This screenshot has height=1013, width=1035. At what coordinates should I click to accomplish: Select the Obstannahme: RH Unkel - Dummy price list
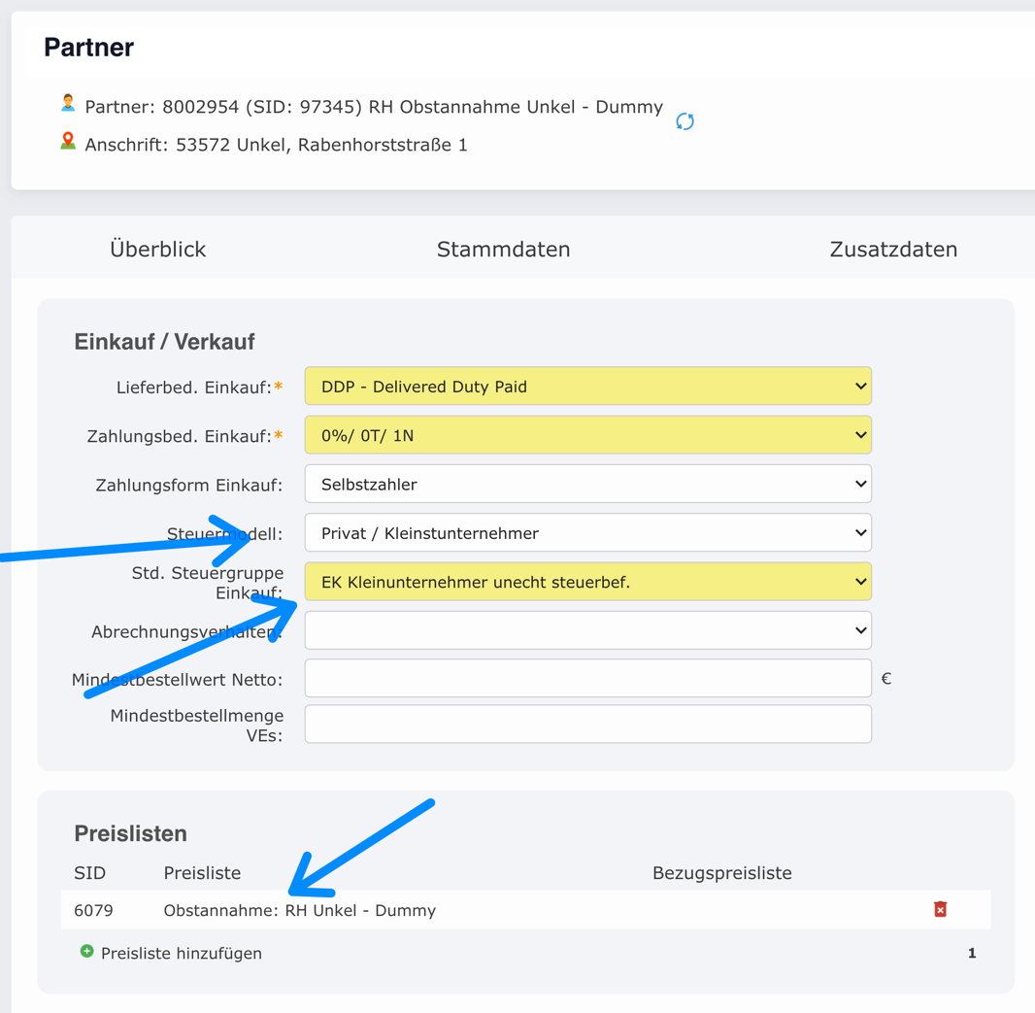coord(299,911)
